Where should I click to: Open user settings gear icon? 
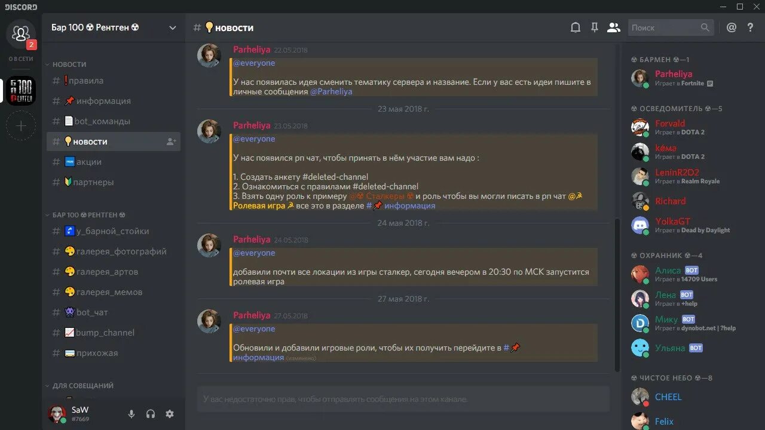pyautogui.click(x=170, y=414)
